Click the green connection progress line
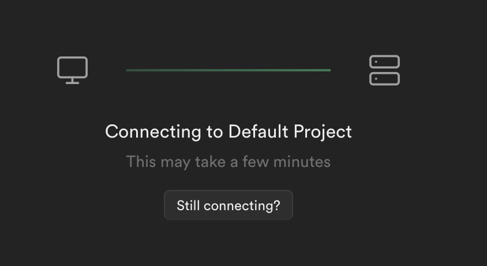The height and width of the screenshot is (266, 487). click(228, 70)
